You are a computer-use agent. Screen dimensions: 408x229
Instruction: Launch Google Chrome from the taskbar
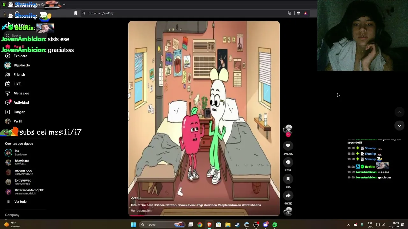pyautogui.click(x=200, y=225)
